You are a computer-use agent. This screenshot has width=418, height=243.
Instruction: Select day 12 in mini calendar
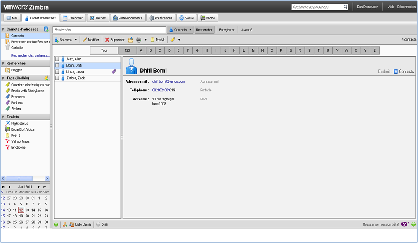pos(21,210)
